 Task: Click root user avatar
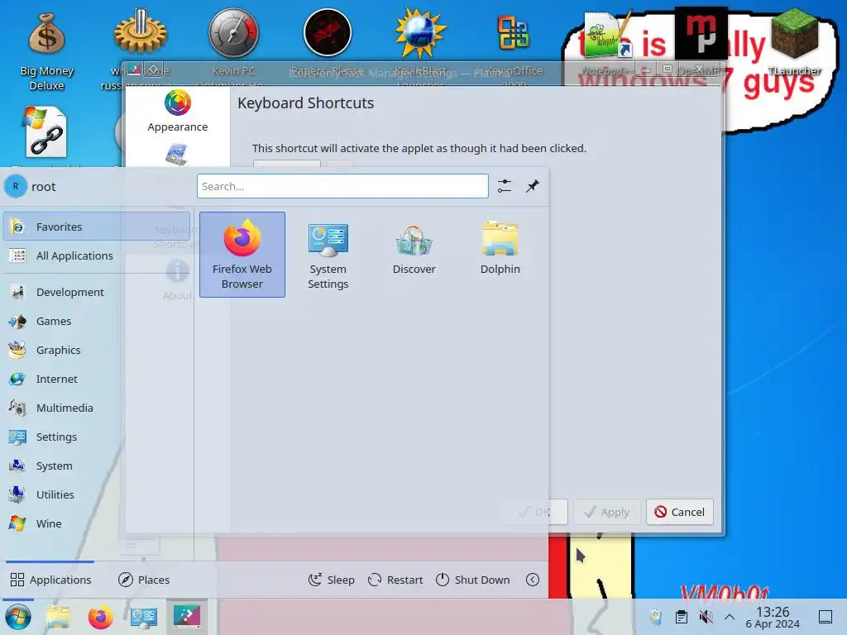coord(16,186)
